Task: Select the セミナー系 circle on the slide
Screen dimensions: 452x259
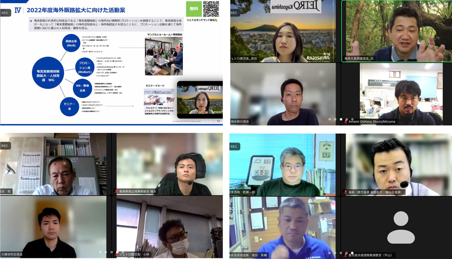Action: pos(69,107)
